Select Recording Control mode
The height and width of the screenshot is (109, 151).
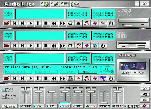(4, 97)
